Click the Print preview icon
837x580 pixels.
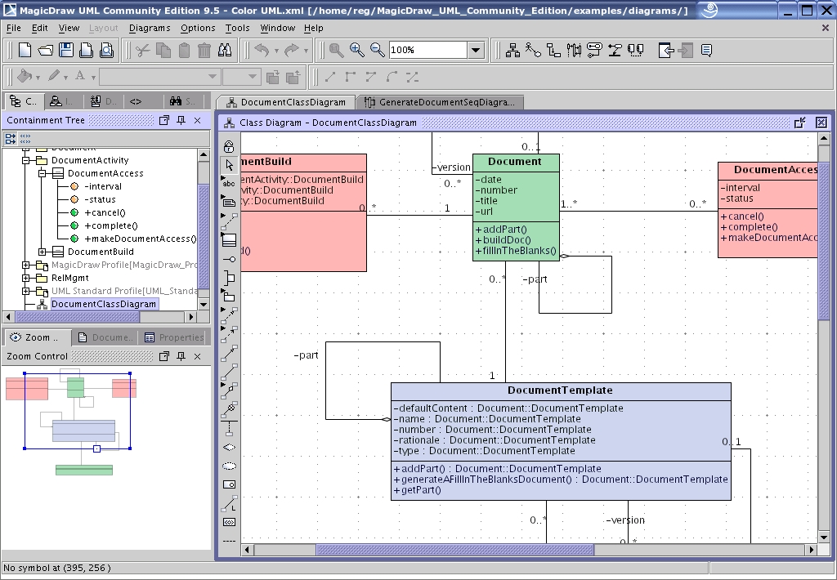point(106,51)
